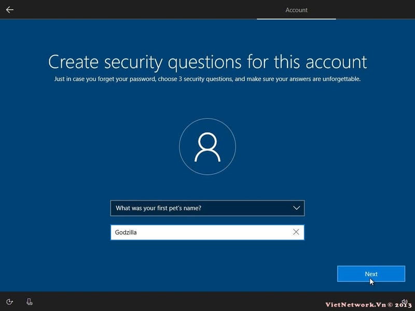This screenshot has width=415, height=311.
Task: Click the back arrow at top left
Action: [x=9, y=9]
